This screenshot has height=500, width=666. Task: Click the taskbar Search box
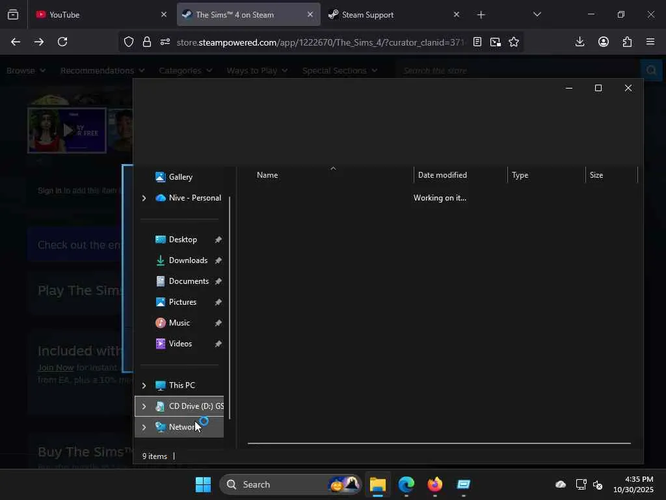291,484
